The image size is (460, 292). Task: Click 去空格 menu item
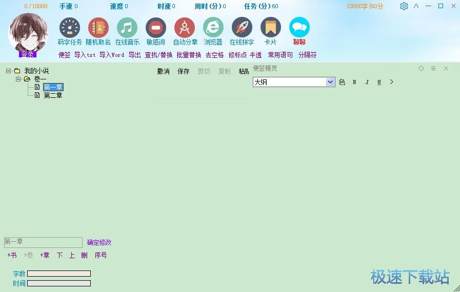point(214,55)
